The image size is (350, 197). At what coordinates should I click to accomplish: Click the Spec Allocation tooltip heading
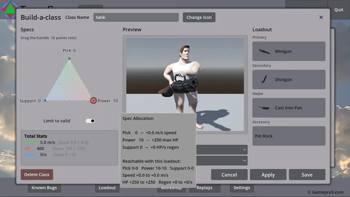tap(138, 118)
